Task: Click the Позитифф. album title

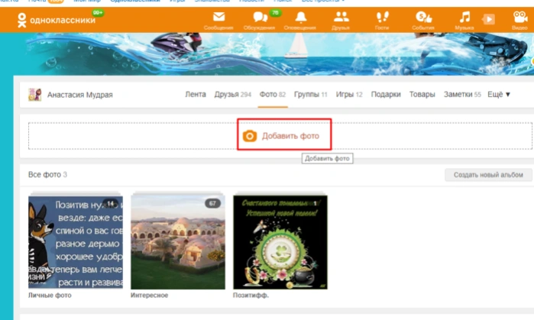Action: pos(251,295)
